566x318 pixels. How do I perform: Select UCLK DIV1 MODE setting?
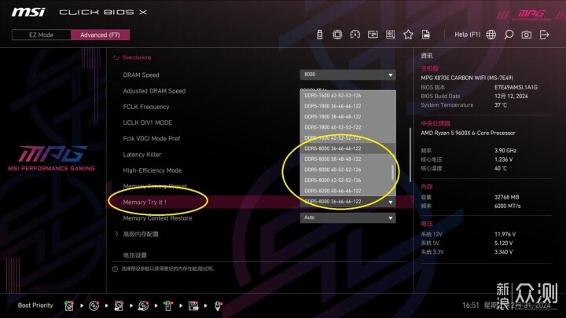pyautogui.click(x=147, y=122)
